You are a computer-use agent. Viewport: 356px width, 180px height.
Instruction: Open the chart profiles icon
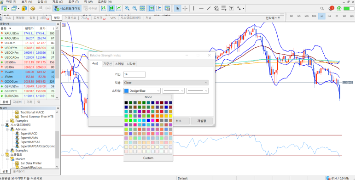[14, 8]
